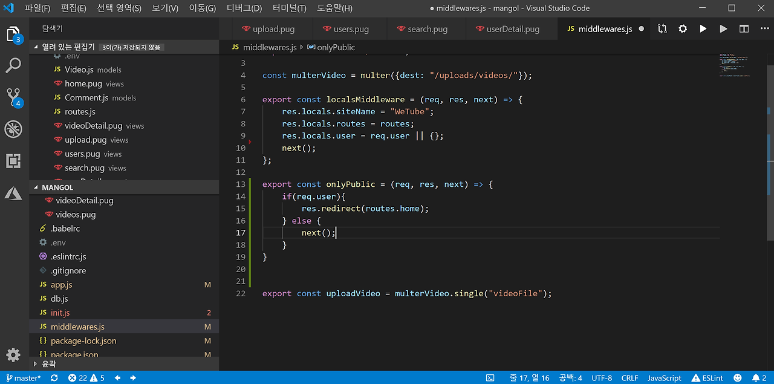Click the open changes compare icon
This screenshot has width=774, height=384.
662,28
